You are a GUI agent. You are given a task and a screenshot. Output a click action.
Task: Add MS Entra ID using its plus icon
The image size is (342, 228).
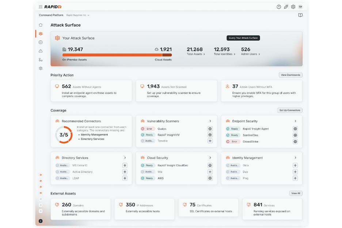(125, 165)
